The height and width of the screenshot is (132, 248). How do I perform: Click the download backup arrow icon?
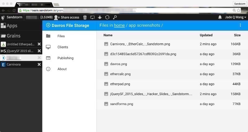100,17
